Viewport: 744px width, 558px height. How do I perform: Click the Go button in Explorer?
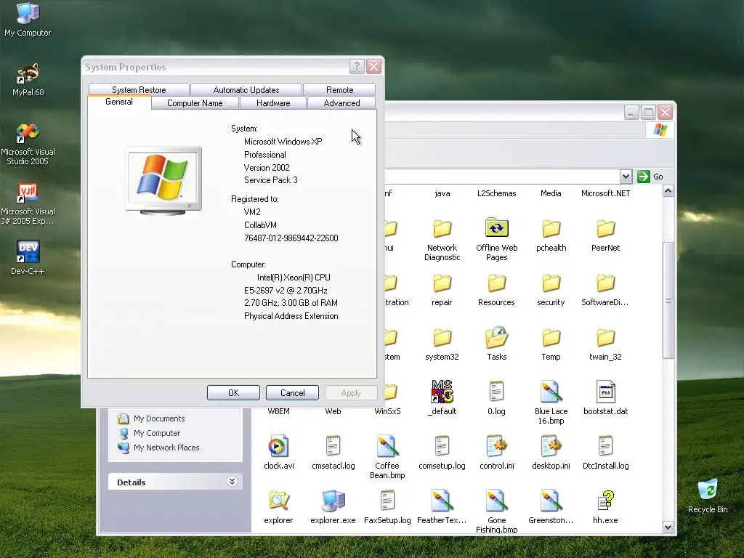pos(650,177)
